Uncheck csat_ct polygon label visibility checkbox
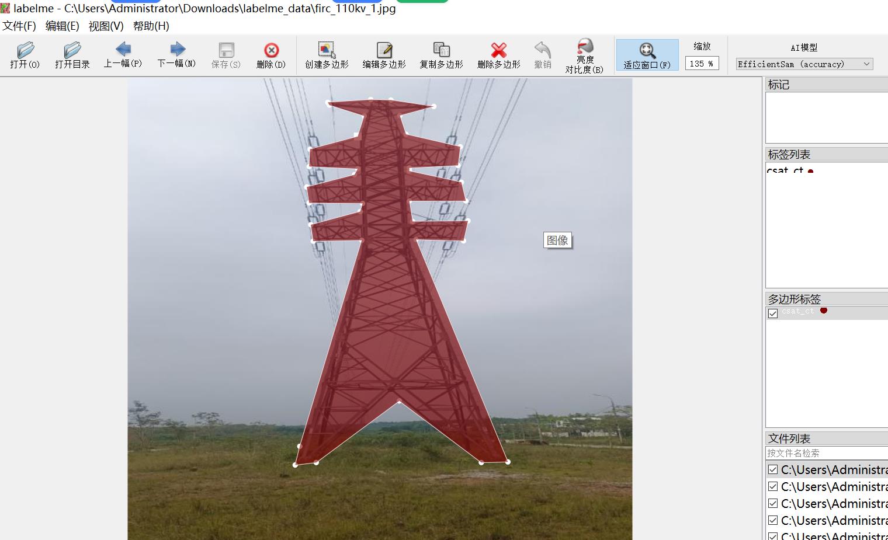Viewport: 888px width, 540px height. click(x=773, y=313)
